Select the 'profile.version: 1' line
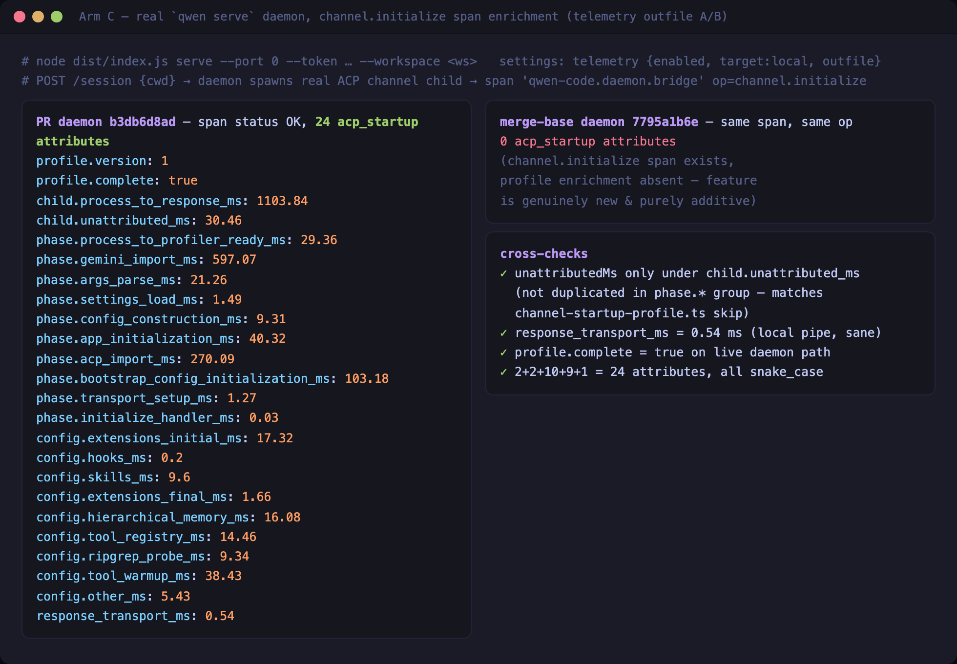The image size is (957, 664). point(103,161)
